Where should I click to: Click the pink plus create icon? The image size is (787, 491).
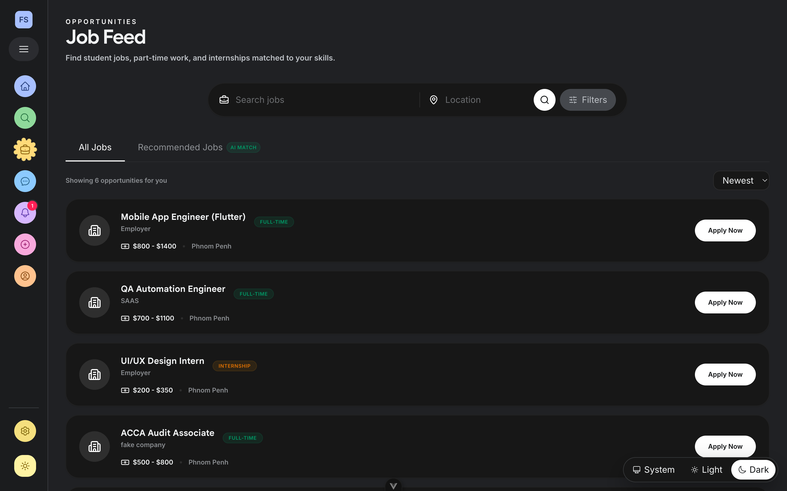pyautogui.click(x=25, y=244)
